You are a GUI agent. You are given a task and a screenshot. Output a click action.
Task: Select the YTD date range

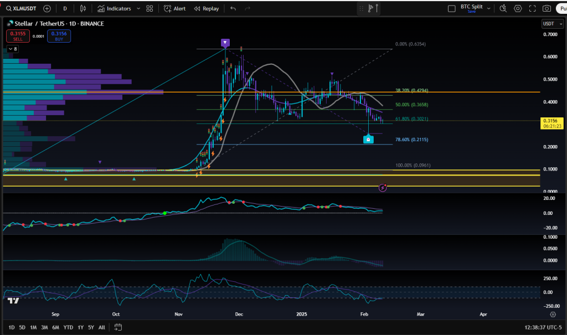point(68,327)
